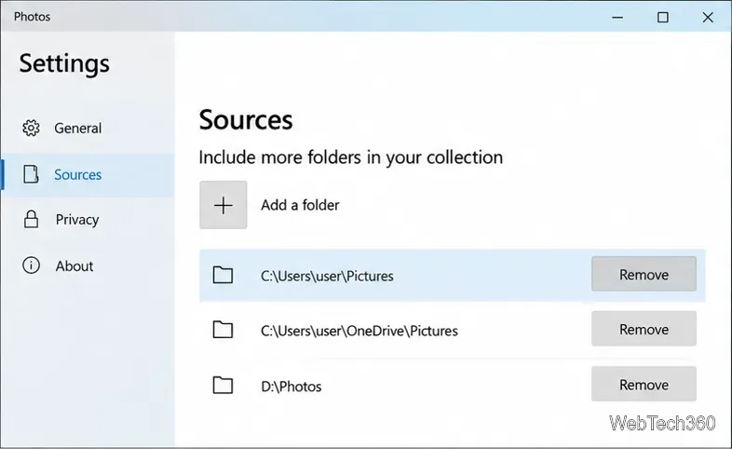Click folder icon beside C:\Users\user\Pictures
Image resolution: width=732 pixels, height=449 pixels.
(x=223, y=275)
